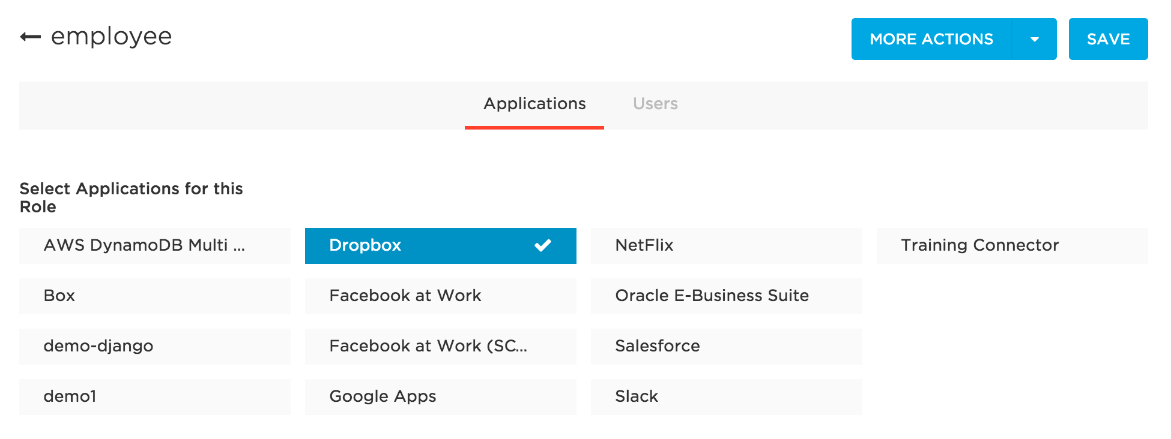Click the MORE ACTIONS button
Image resolution: width=1171 pixels, height=439 pixels.
click(931, 39)
